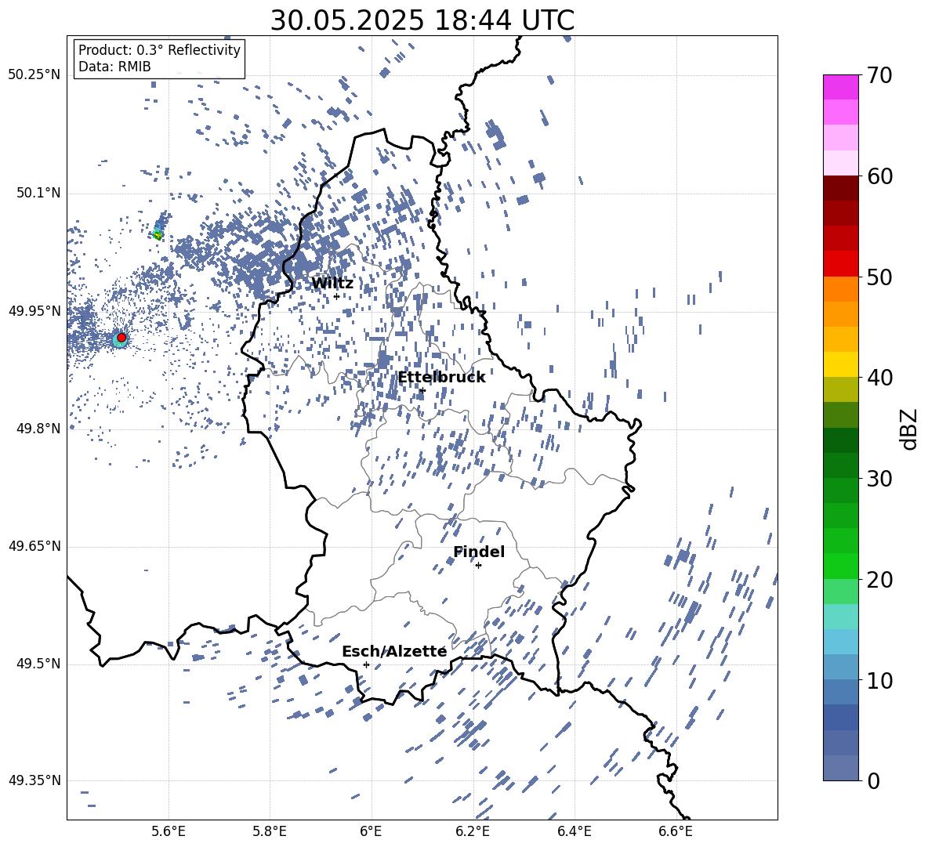Click the colorbar tick label "60"

click(880, 176)
